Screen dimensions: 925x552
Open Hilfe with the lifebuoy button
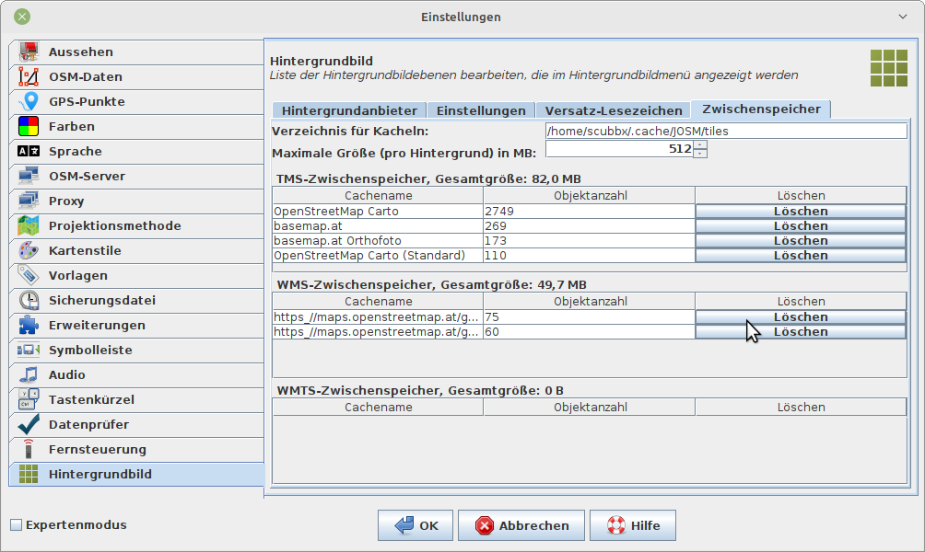pyautogui.click(x=633, y=525)
